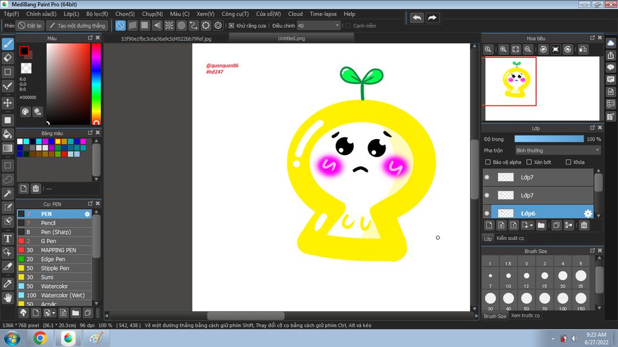Choose the Dot tool with diagonal dotted brush
Viewport: 618px width, 347px height.
coord(8,86)
